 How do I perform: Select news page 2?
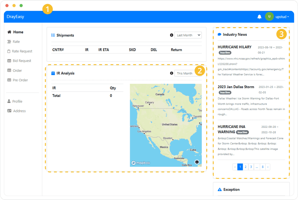tap(246, 167)
